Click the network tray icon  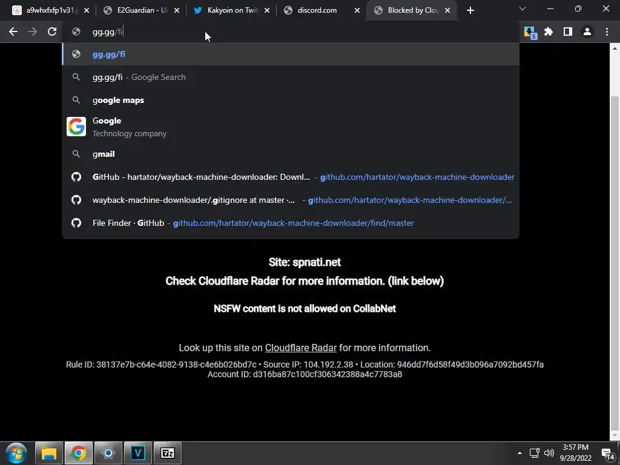click(x=534, y=453)
